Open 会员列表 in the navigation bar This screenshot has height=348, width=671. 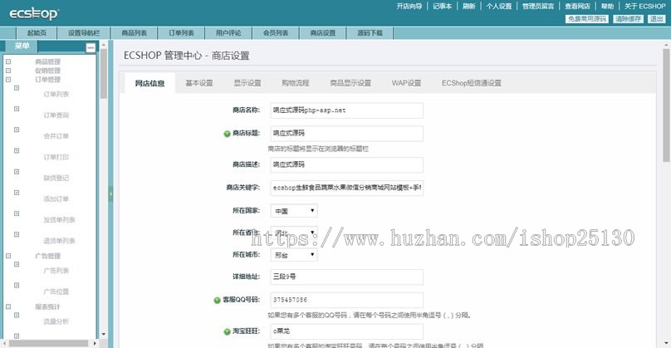click(x=276, y=33)
